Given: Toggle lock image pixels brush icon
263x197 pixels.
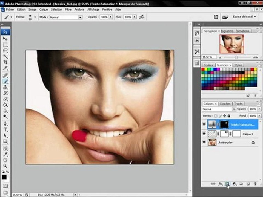Looking at the screenshot, I should tap(220, 116).
